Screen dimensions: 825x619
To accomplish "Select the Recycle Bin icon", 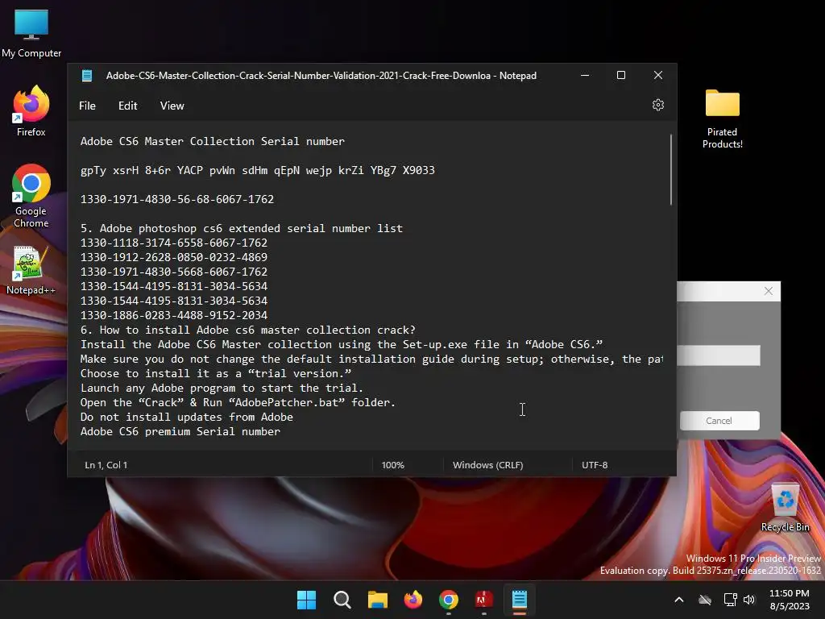I will [785, 508].
